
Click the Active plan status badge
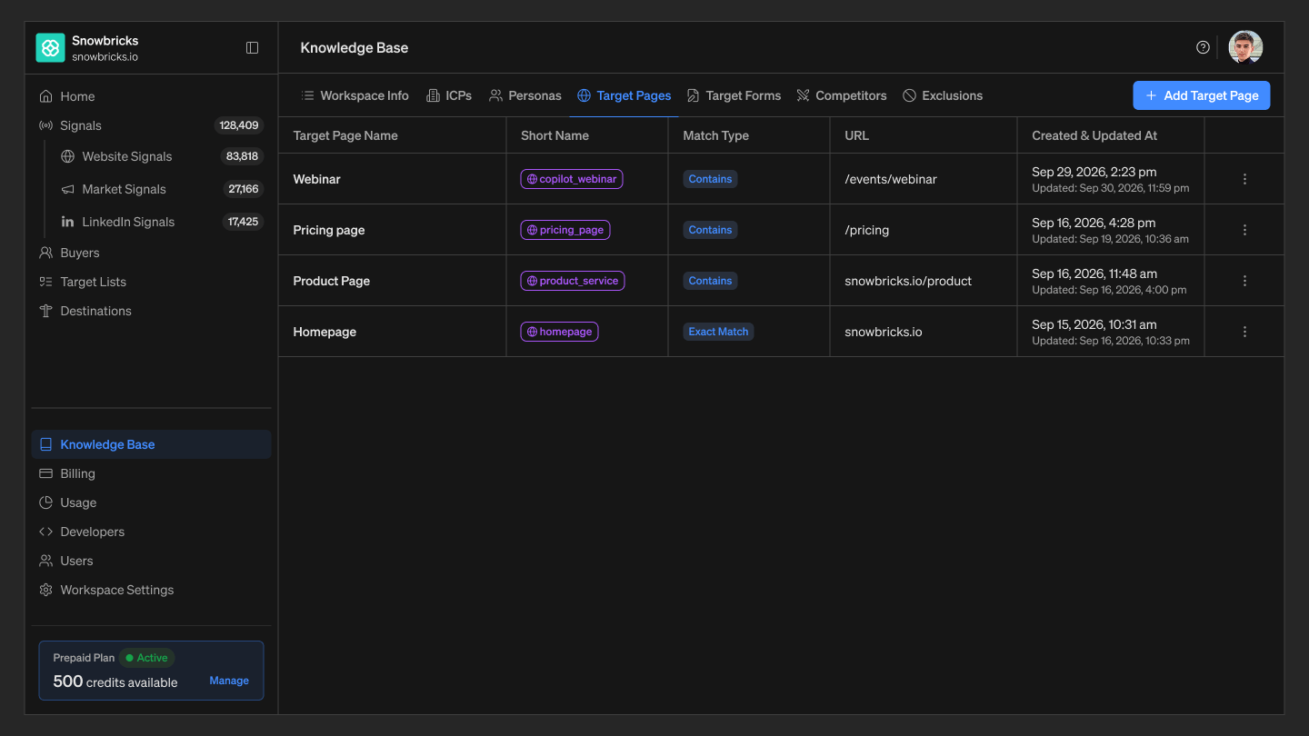146,658
